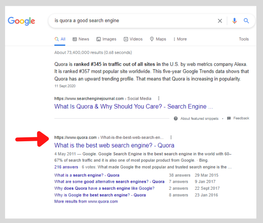Viewport: 263px width, 223px height.
Task: Open 'What is the best web search engine? - Quora'
Action: coord(114,145)
